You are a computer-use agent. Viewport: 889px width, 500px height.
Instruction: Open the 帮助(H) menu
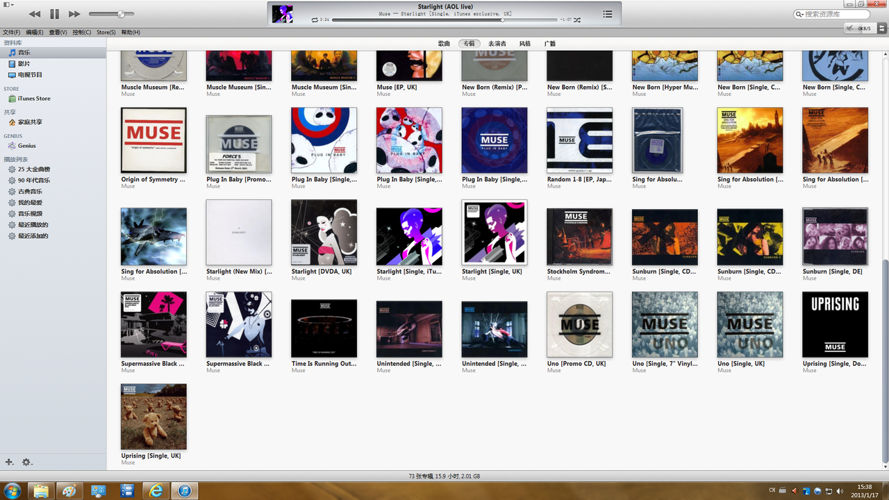point(131,32)
